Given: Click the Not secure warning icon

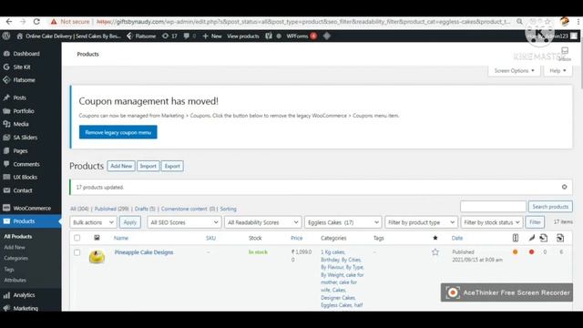Looking at the screenshot, I should click(x=54, y=22).
